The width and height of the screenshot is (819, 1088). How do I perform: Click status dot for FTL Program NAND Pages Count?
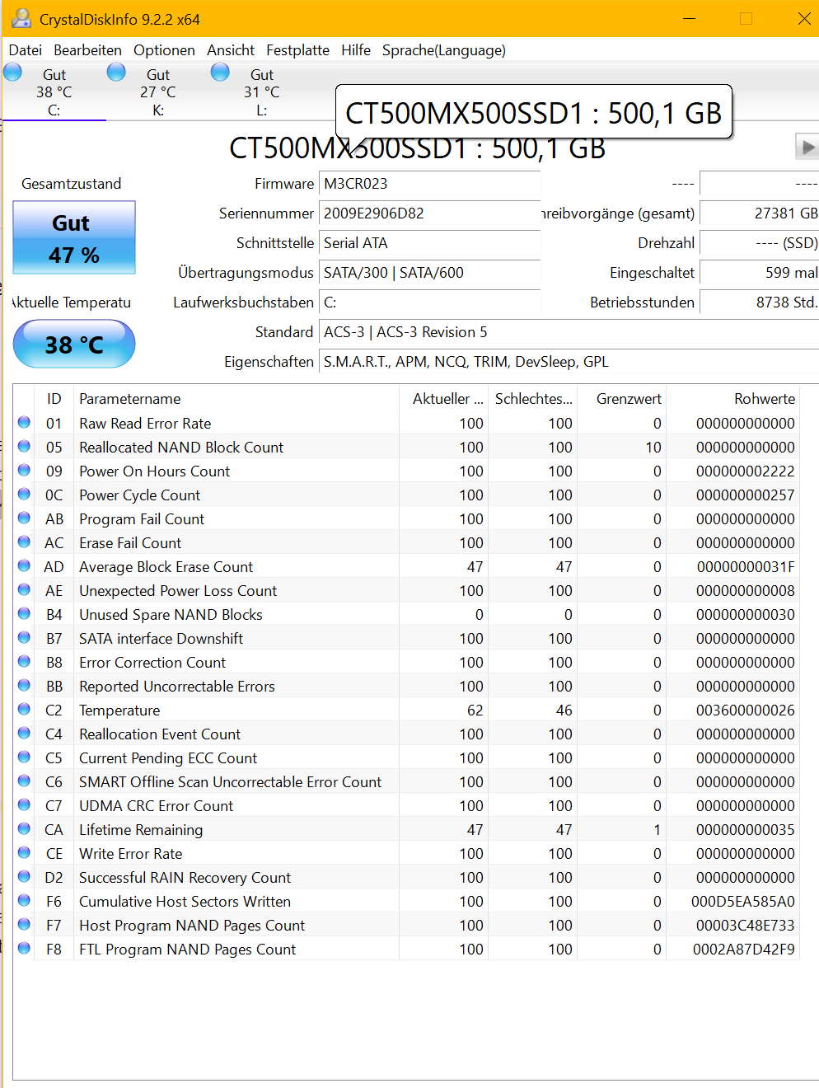coord(24,949)
